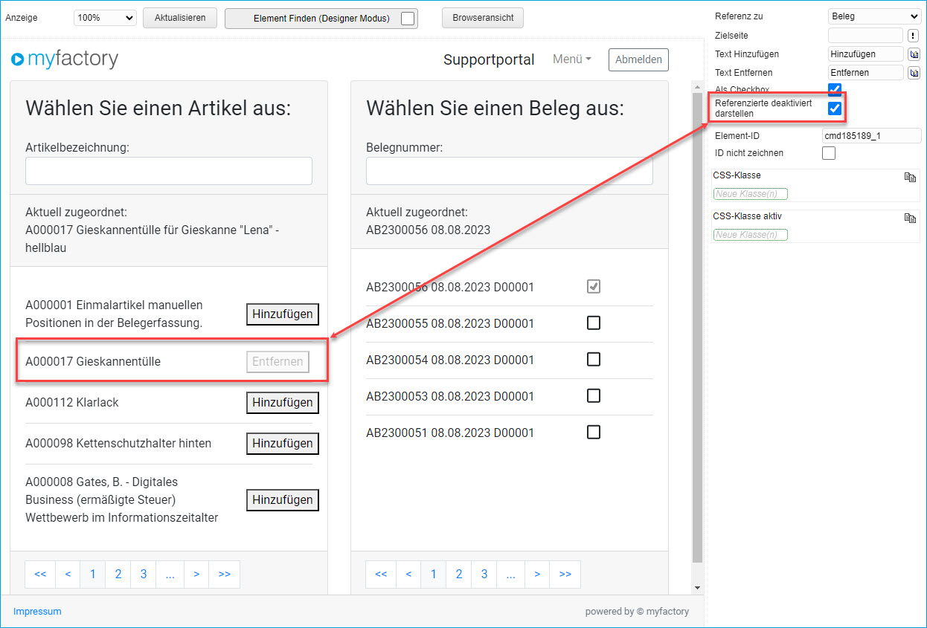Toggle the 'Als Checkbox' option
Viewport: 927px width, 628px height.
point(835,90)
